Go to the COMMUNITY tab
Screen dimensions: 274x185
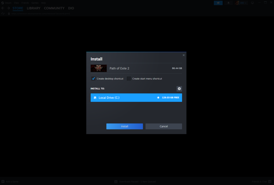(54, 8)
